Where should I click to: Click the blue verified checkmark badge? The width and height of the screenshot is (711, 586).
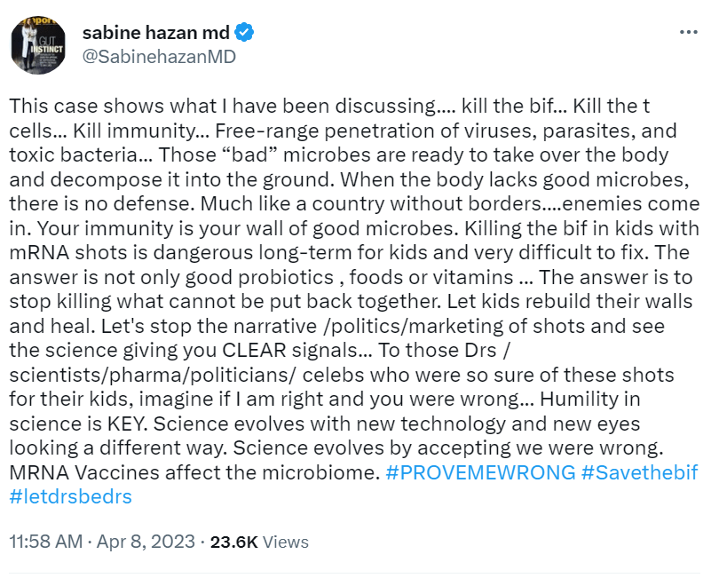pyautogui.click(x=245, y=34)
